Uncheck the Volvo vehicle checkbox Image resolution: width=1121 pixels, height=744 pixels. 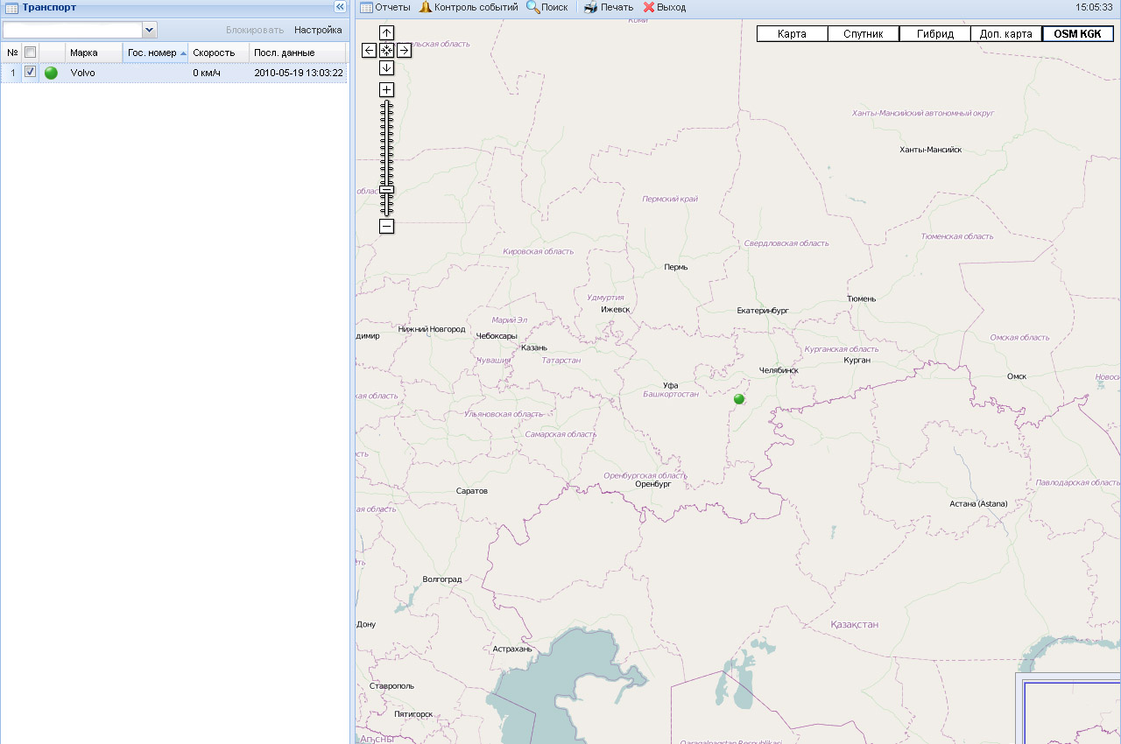30,73
